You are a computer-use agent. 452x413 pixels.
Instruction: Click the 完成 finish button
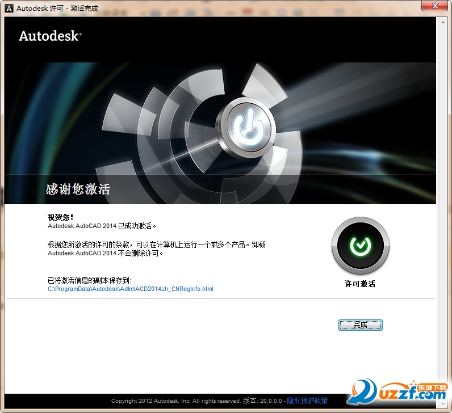(361, 325)
